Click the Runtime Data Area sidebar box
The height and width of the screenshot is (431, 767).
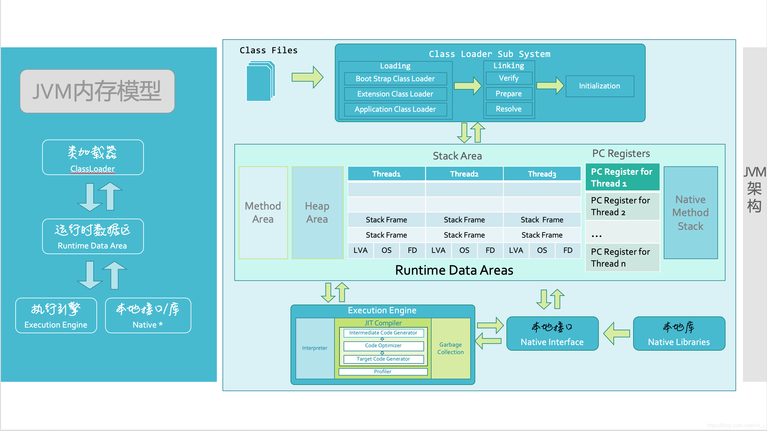coord(93,236)
